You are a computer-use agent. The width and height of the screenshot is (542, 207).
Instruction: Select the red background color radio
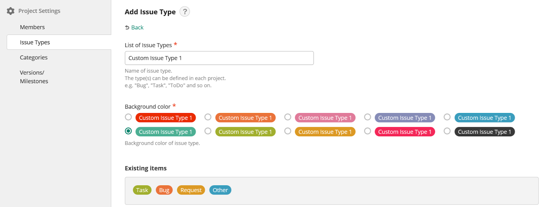(x=128, y=117)
